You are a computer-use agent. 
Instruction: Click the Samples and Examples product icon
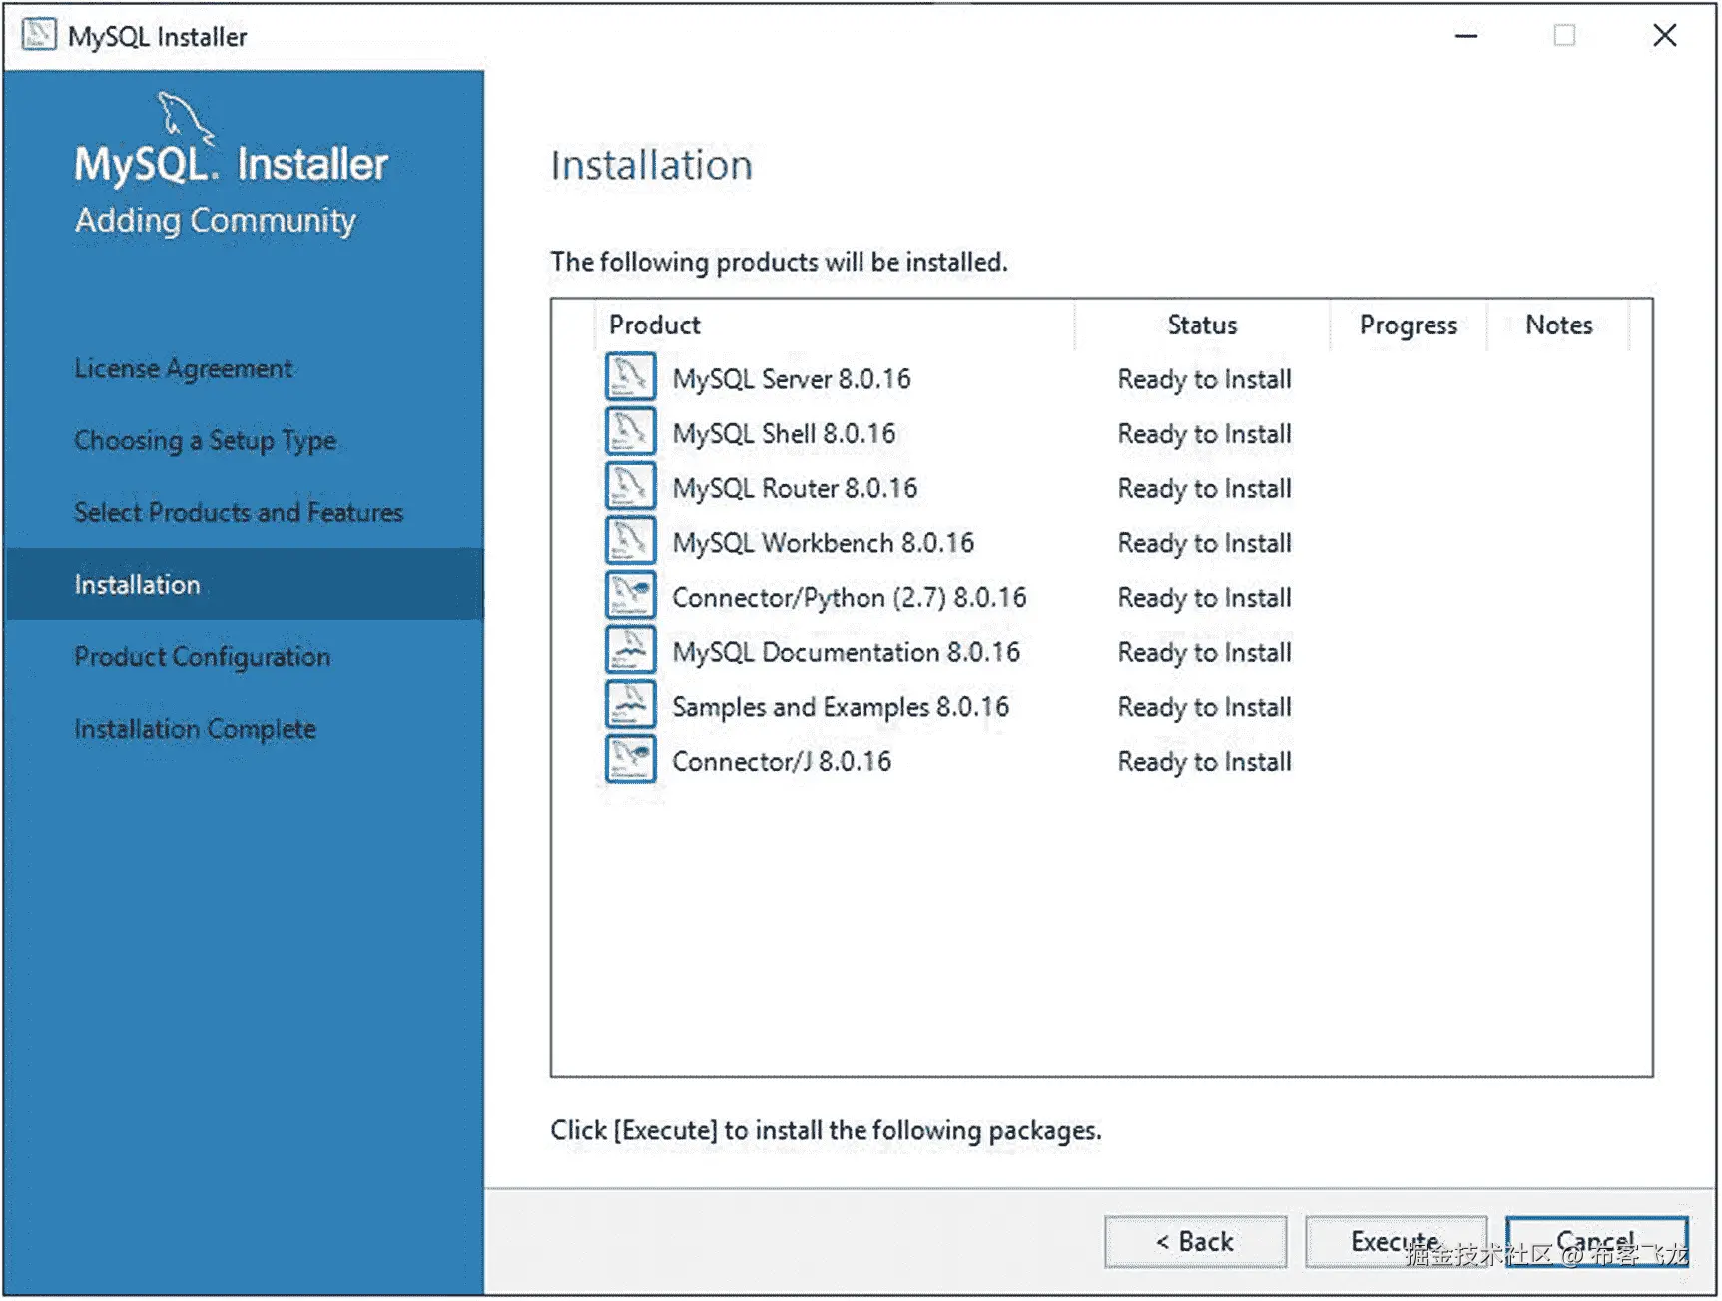(630, 705)
